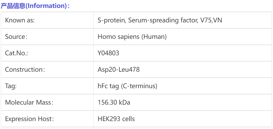The image size is (273, 129).
Task: Click the "V75,VN" alias text
Action: 210,20
